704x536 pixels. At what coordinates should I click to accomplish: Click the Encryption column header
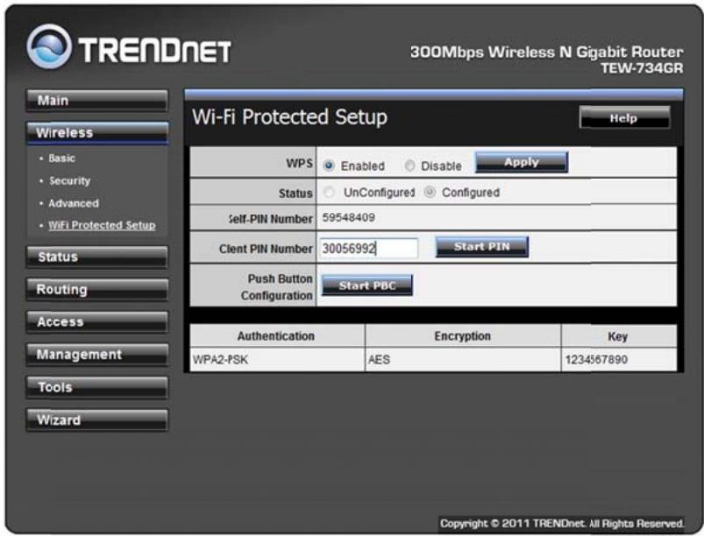[x=462, y=336]
